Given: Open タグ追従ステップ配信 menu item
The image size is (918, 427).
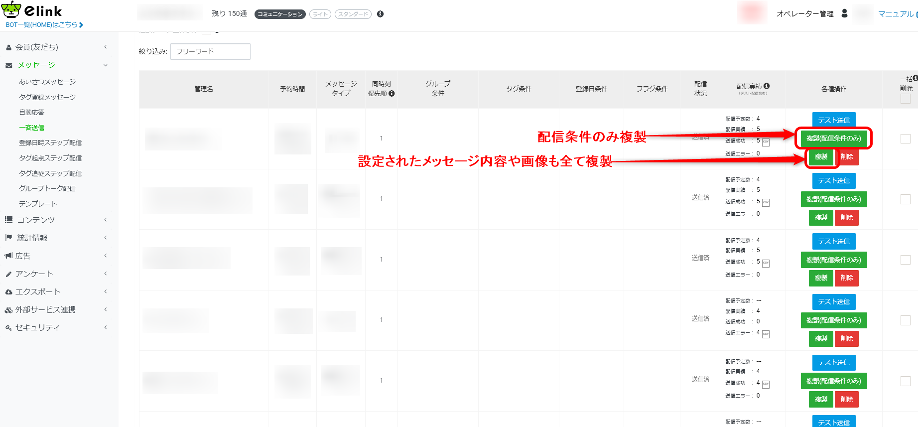Looking at the screenshot, I should pyautogui.click(x=50, y=173).
